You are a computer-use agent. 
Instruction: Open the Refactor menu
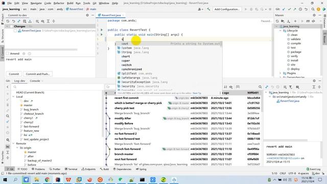pos(59,3)
